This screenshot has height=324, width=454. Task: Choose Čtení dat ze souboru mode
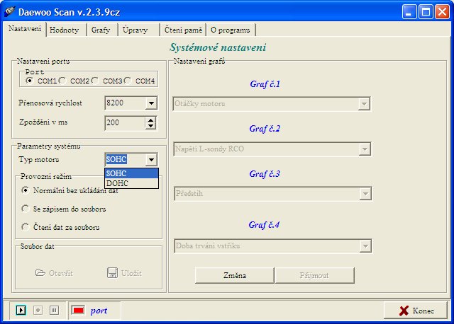click(x=26, y=227)
